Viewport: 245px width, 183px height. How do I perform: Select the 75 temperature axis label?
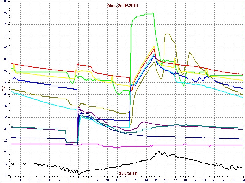(x=5, y=25)
